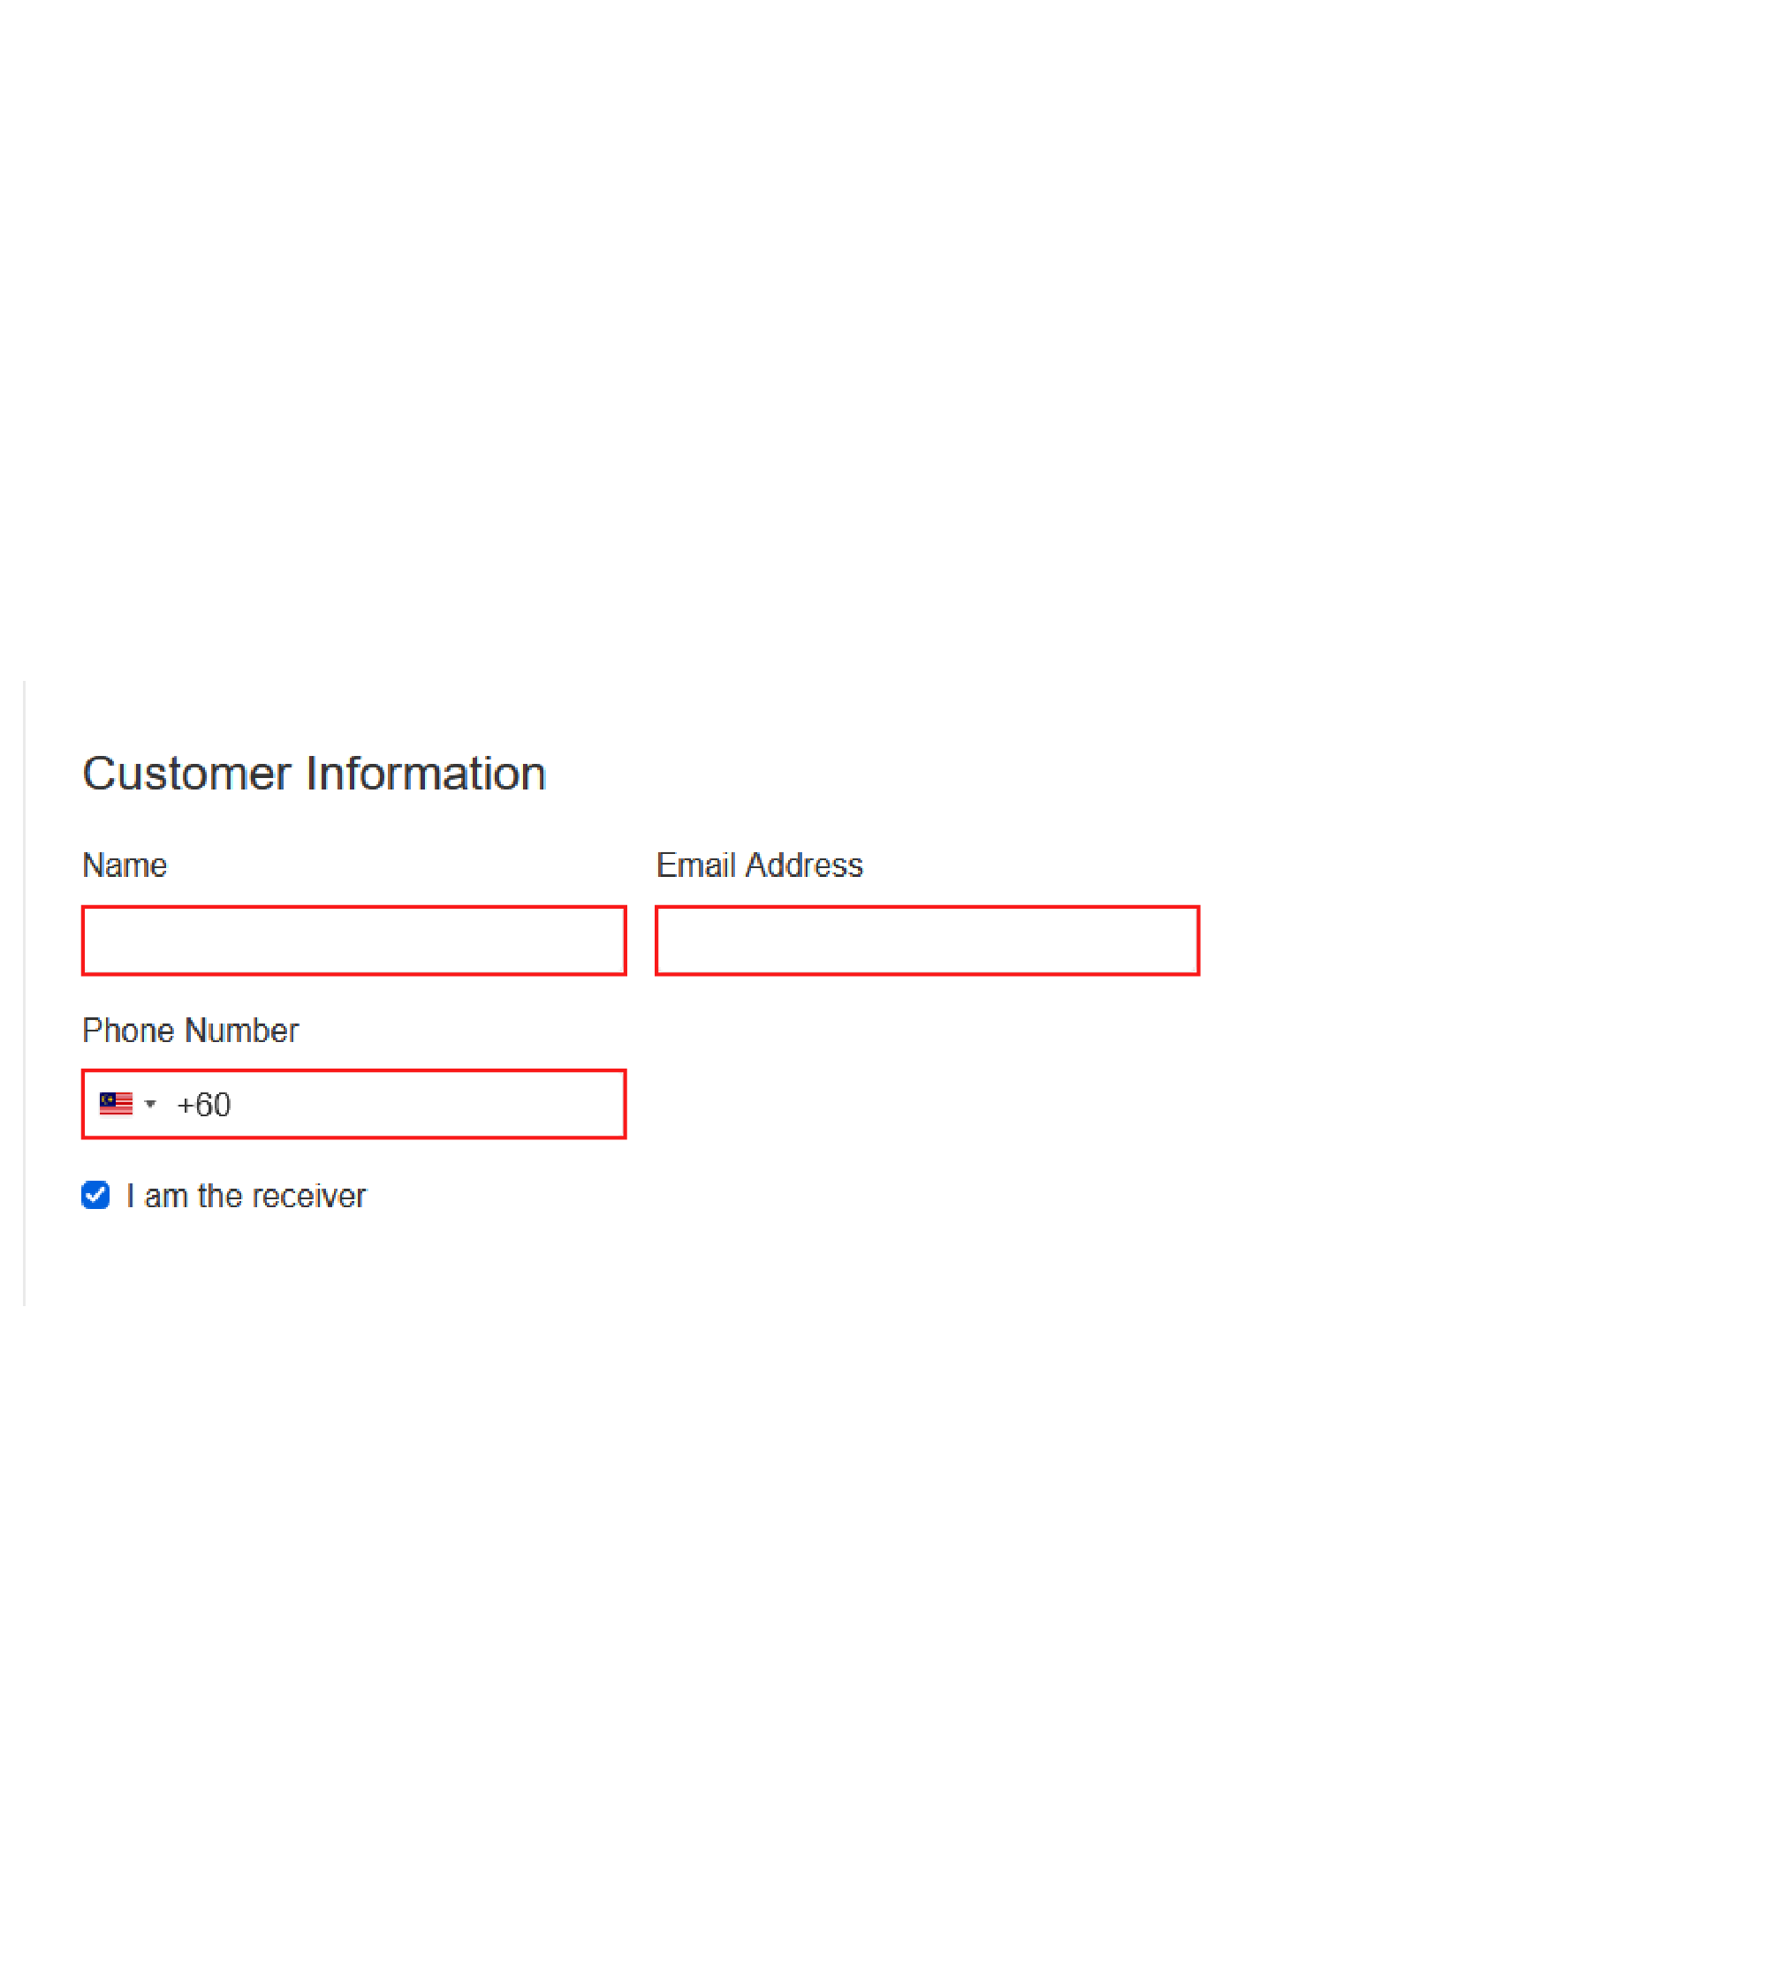Click the Phone Number field showing +60
The width and height of the screenshot is (1767, 1987).
[x=354, y=1103]
